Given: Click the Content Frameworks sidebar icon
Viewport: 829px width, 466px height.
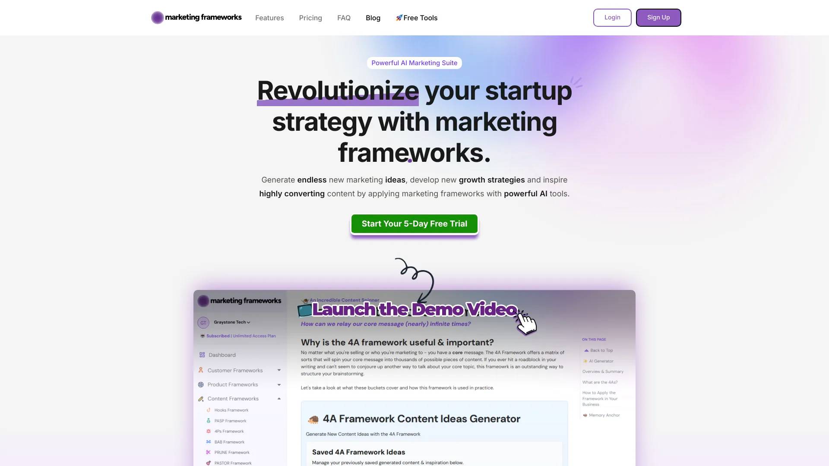Looking at the screenshot, I should click(201, 398).
